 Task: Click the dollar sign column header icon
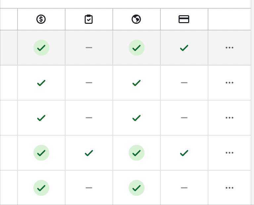click(41, 19)
